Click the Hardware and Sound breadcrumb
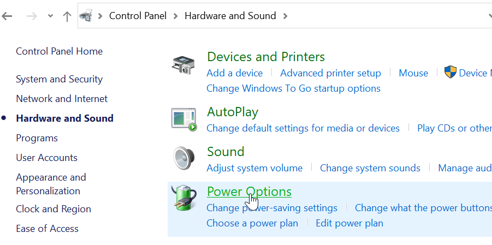This screenshot has width=492, height=245. [230, 16]
